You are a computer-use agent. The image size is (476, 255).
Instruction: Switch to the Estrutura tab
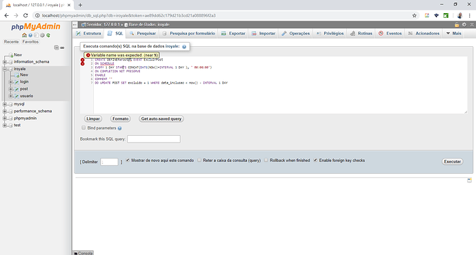tap(88, 33)
